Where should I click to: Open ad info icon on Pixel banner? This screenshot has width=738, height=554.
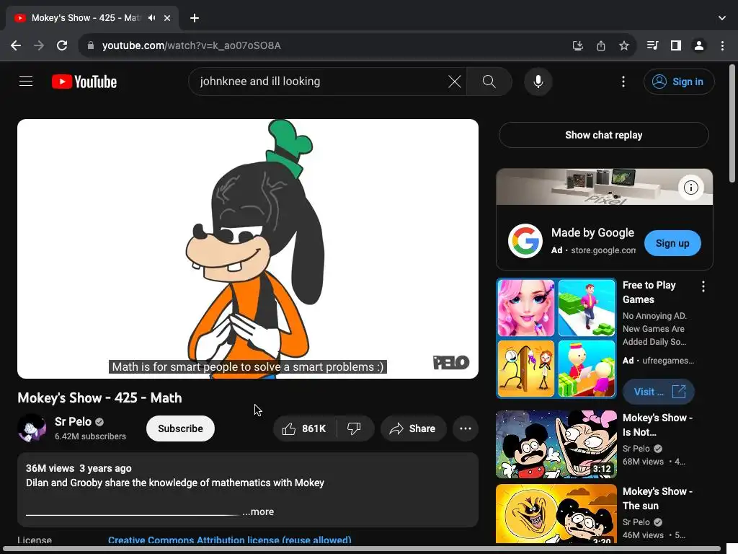[690, 188]
